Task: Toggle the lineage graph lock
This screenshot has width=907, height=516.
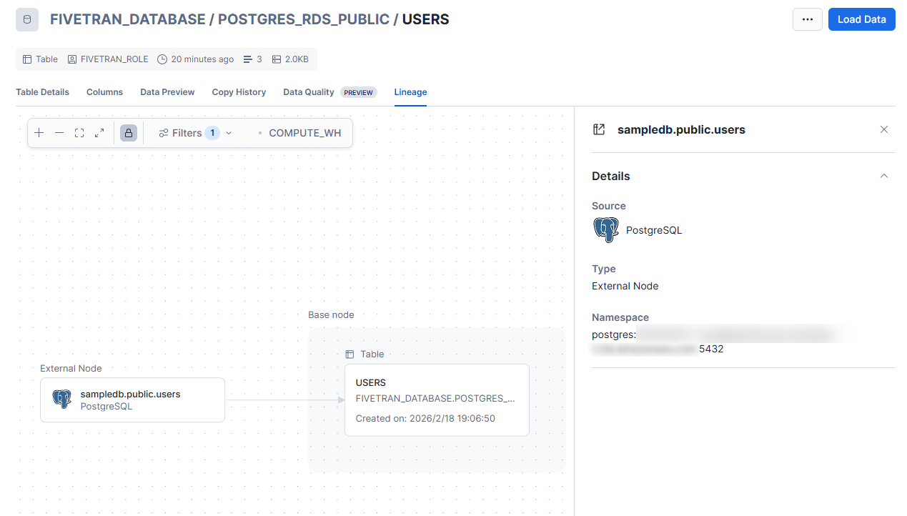Action: click(x=129, y=133)
